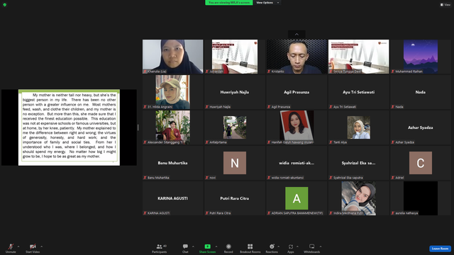Click Adriel's C avatar
The width and height of the screenshot is (454, 255).
point(421,163)
